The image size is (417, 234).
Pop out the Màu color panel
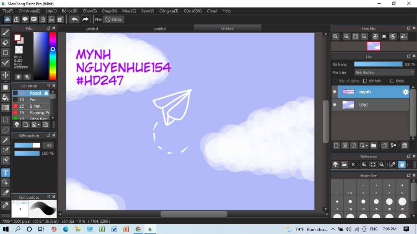pyautogui.click(x=48, y=28)
